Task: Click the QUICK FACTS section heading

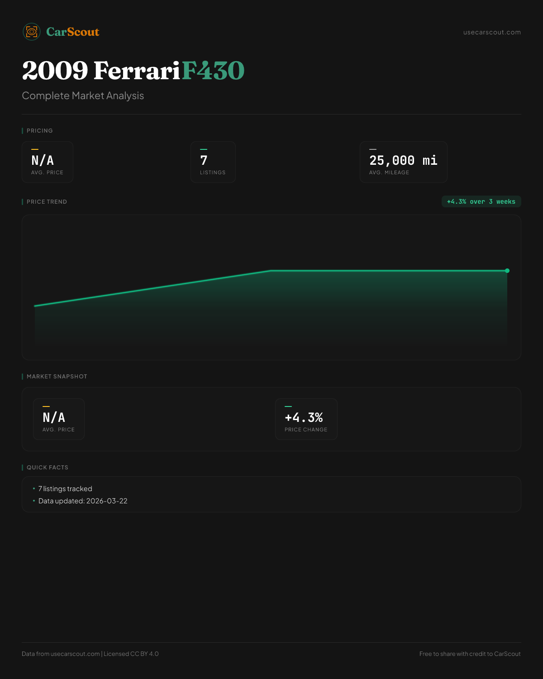Action: 47,468
